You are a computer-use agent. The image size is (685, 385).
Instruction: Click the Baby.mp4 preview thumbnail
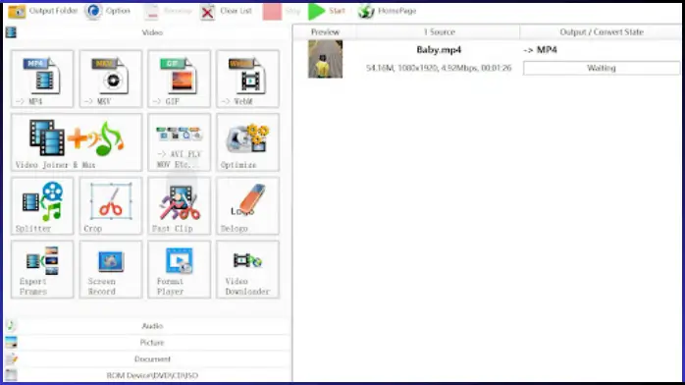tap(326, 59)
